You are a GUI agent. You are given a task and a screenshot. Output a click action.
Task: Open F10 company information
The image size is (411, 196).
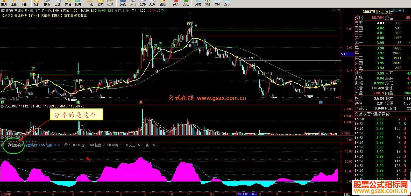click(x=217, y=3)
